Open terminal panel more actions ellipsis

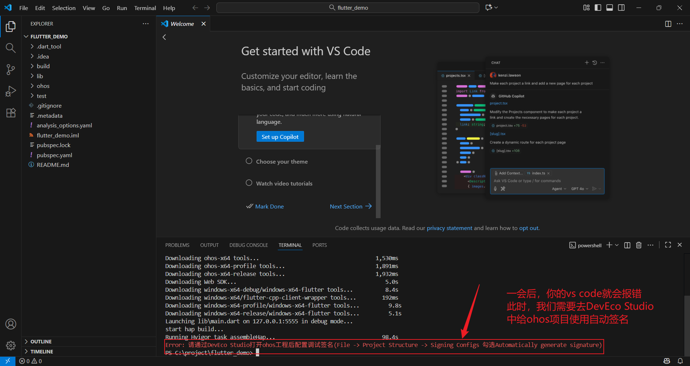[x=650, y=245]
